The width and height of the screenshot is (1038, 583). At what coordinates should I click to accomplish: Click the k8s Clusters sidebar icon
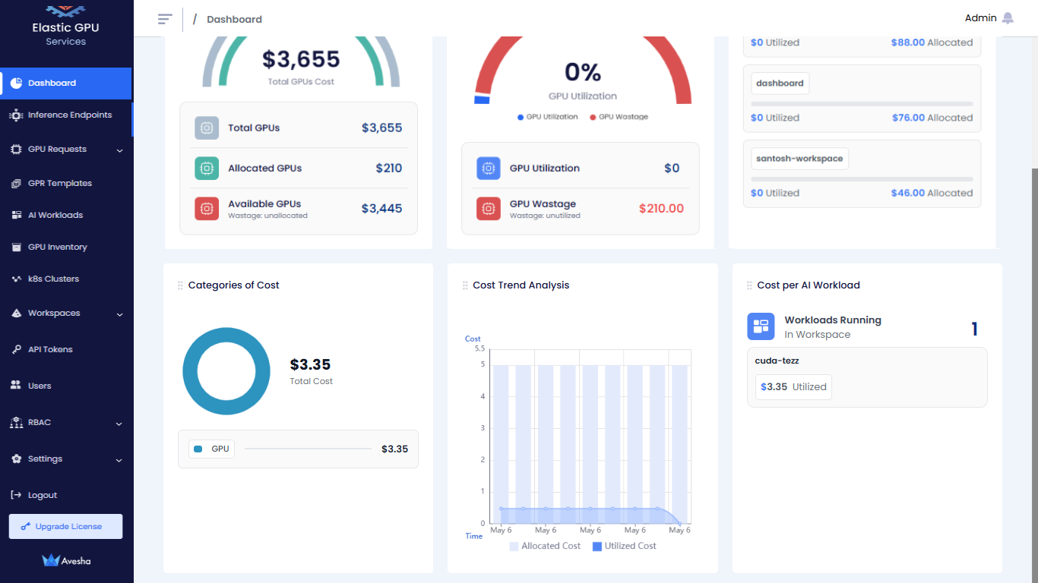click(x=16, y=279)
